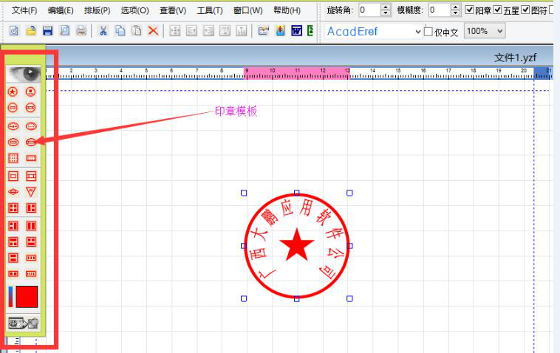Increase 旋转角 with the up arrow
This screenshot has width=560, height=353.
[386, 7]
